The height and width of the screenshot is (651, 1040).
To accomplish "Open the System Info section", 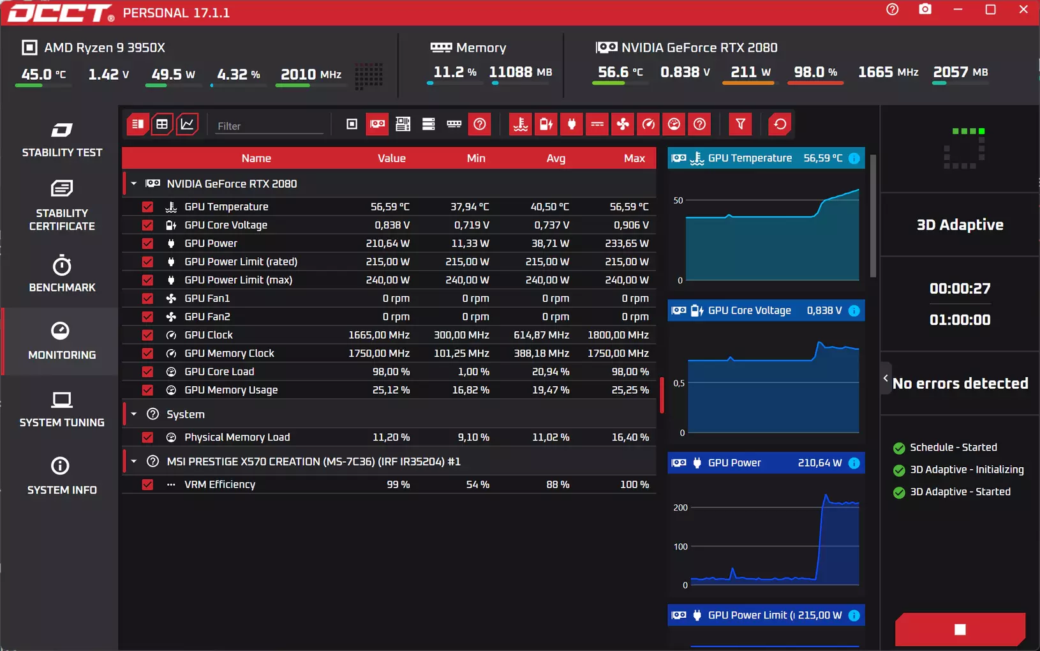I will pyautogui.click(x=62, y=476).
